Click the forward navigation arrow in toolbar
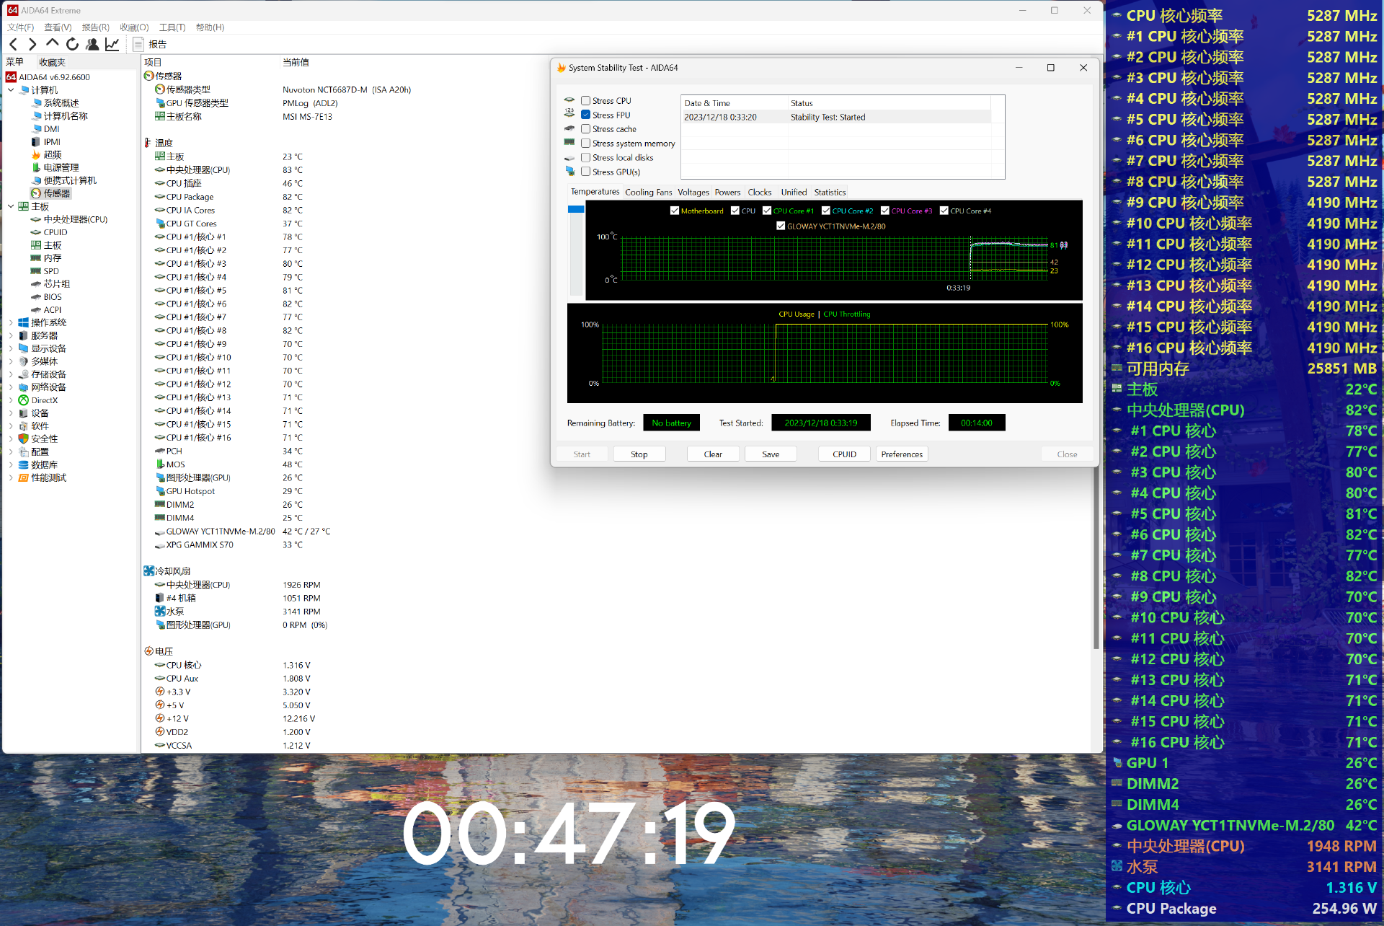The width and height of the screenshot is (1384, 926). coord(32,45)
